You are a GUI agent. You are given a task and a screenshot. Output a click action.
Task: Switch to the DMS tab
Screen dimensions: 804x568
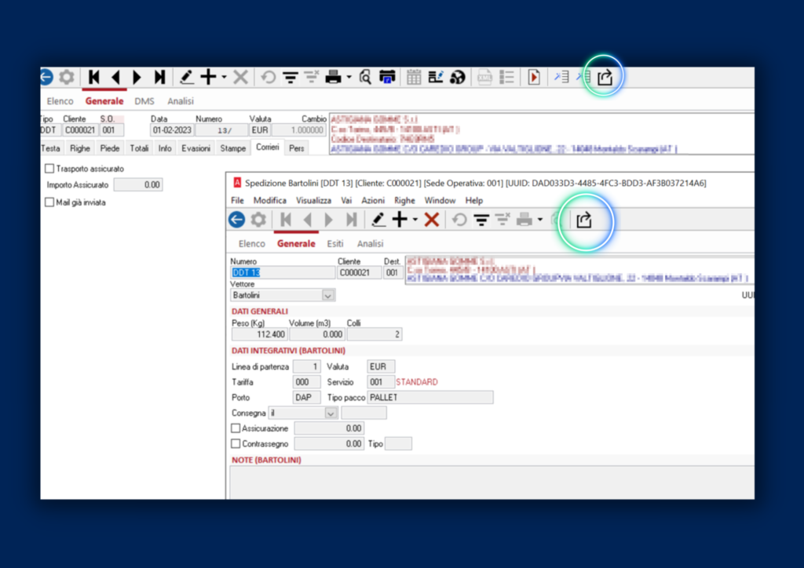[144, 101]
